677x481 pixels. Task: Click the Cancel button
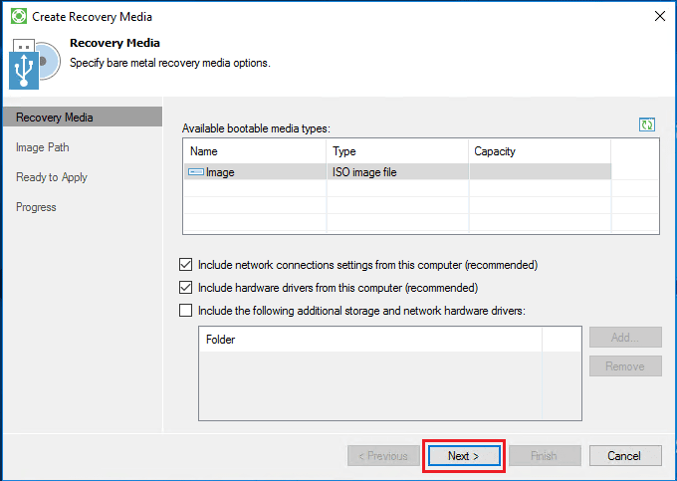[623, 456]
